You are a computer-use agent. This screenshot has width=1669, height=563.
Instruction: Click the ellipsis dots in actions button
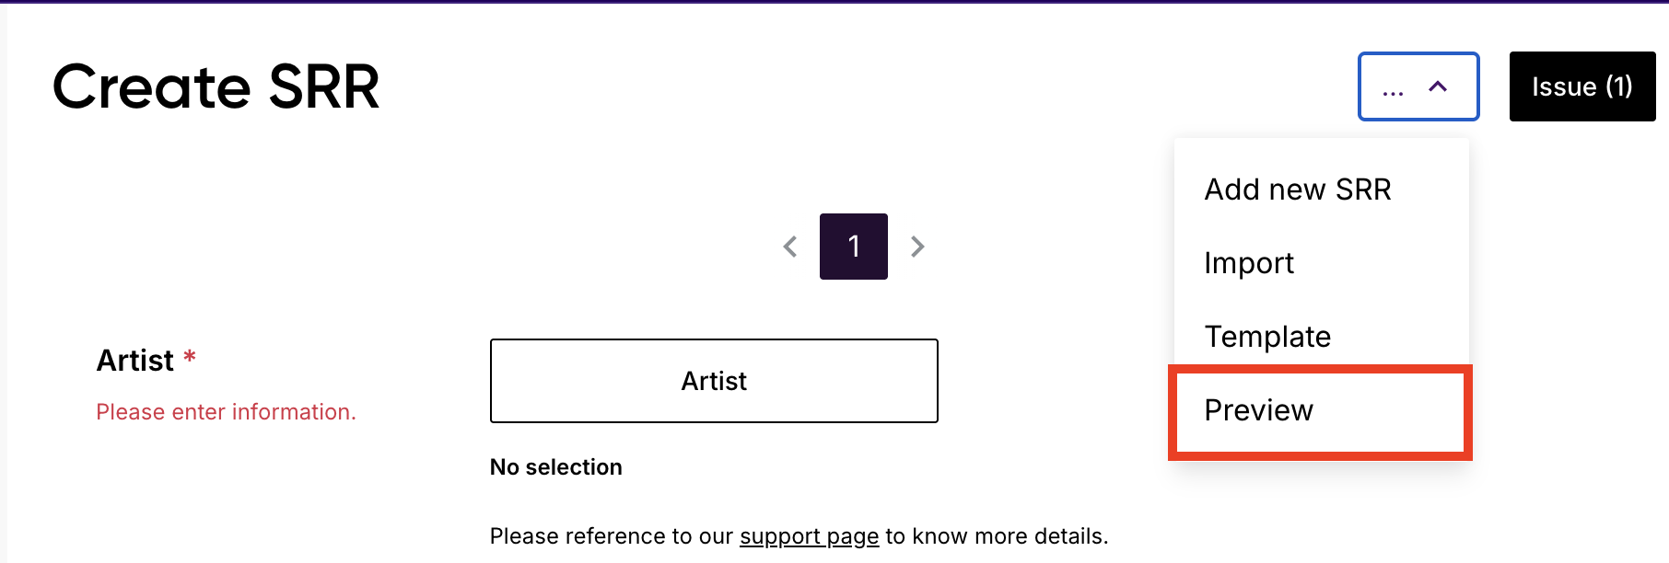pos(1393,88)
